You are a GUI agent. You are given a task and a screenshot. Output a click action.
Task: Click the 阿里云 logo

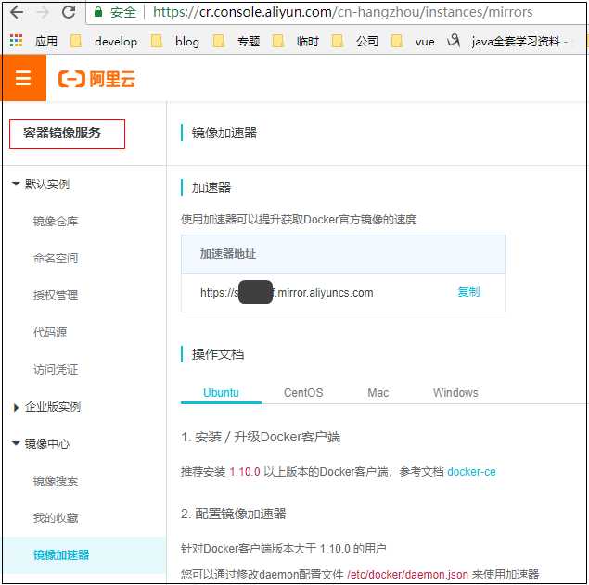coord(96,79)
